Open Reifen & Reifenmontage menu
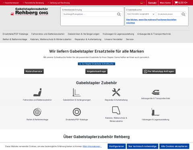This screenshot has width=193, height=150. click(15, 39)
